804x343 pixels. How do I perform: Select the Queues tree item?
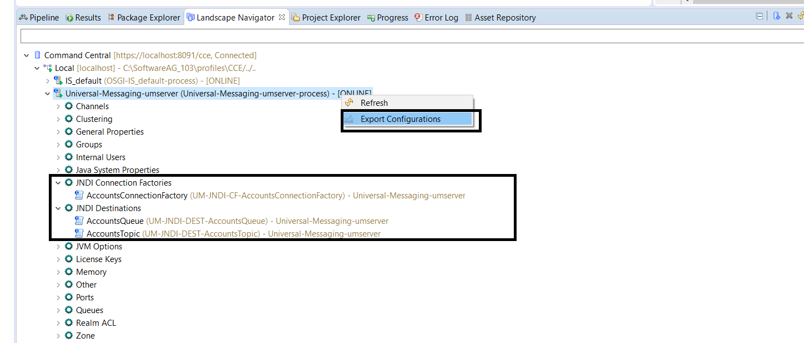point(89,310)
